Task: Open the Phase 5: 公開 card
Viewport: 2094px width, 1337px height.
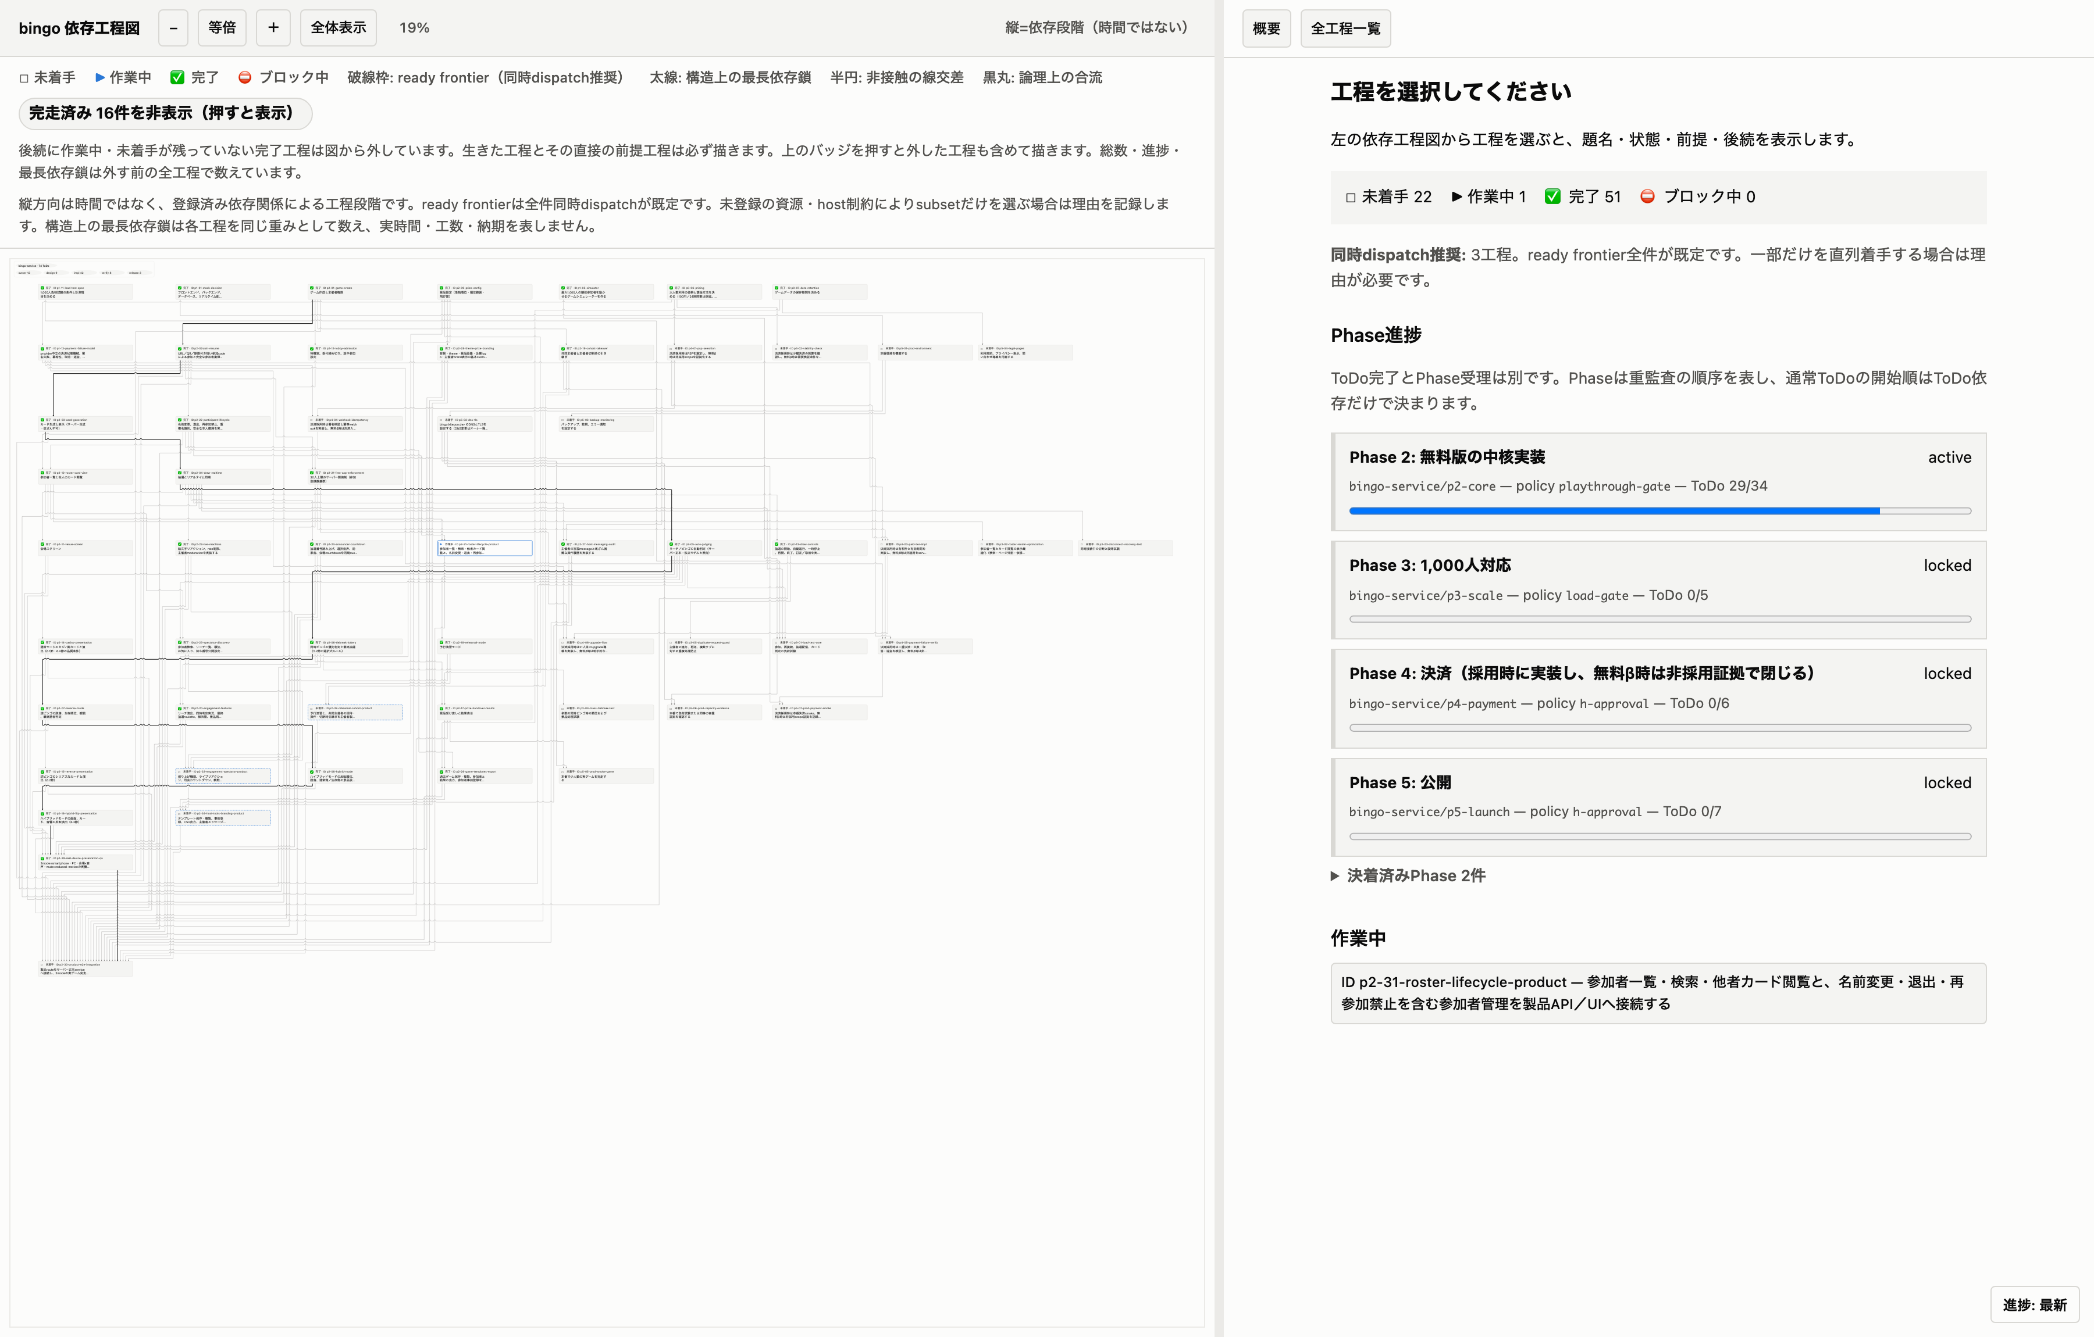Action: (x=1659, y=807)
